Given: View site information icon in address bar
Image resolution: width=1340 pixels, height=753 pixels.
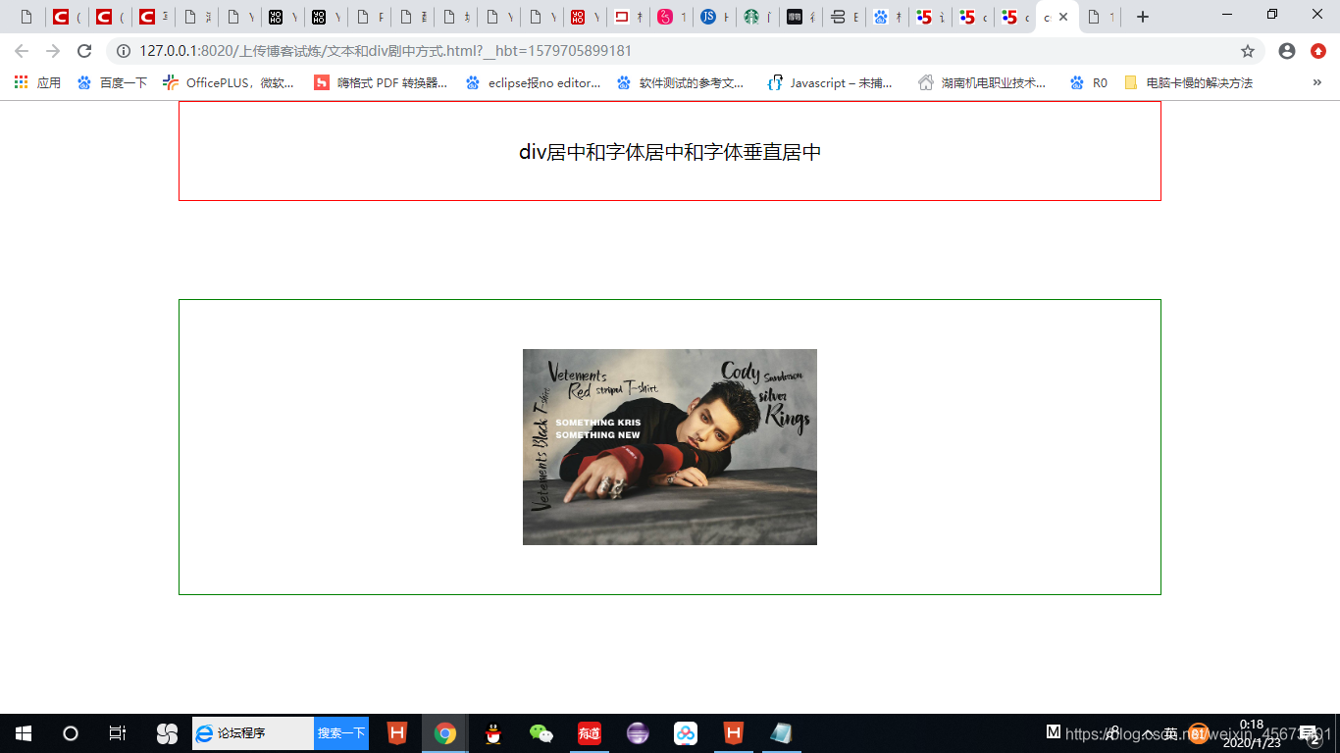Looking at the screenshot, I should click(124, 51).
